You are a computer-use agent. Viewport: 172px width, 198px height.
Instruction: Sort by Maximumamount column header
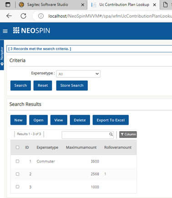[x=81, y=147]
